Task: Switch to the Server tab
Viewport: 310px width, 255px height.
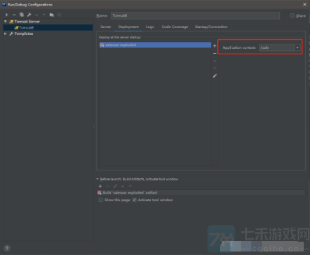Action: tap(105, 27)
